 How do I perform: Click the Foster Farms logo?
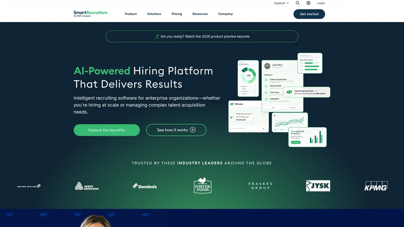203,186
